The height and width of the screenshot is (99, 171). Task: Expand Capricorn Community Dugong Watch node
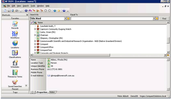(x=35, y=29)
